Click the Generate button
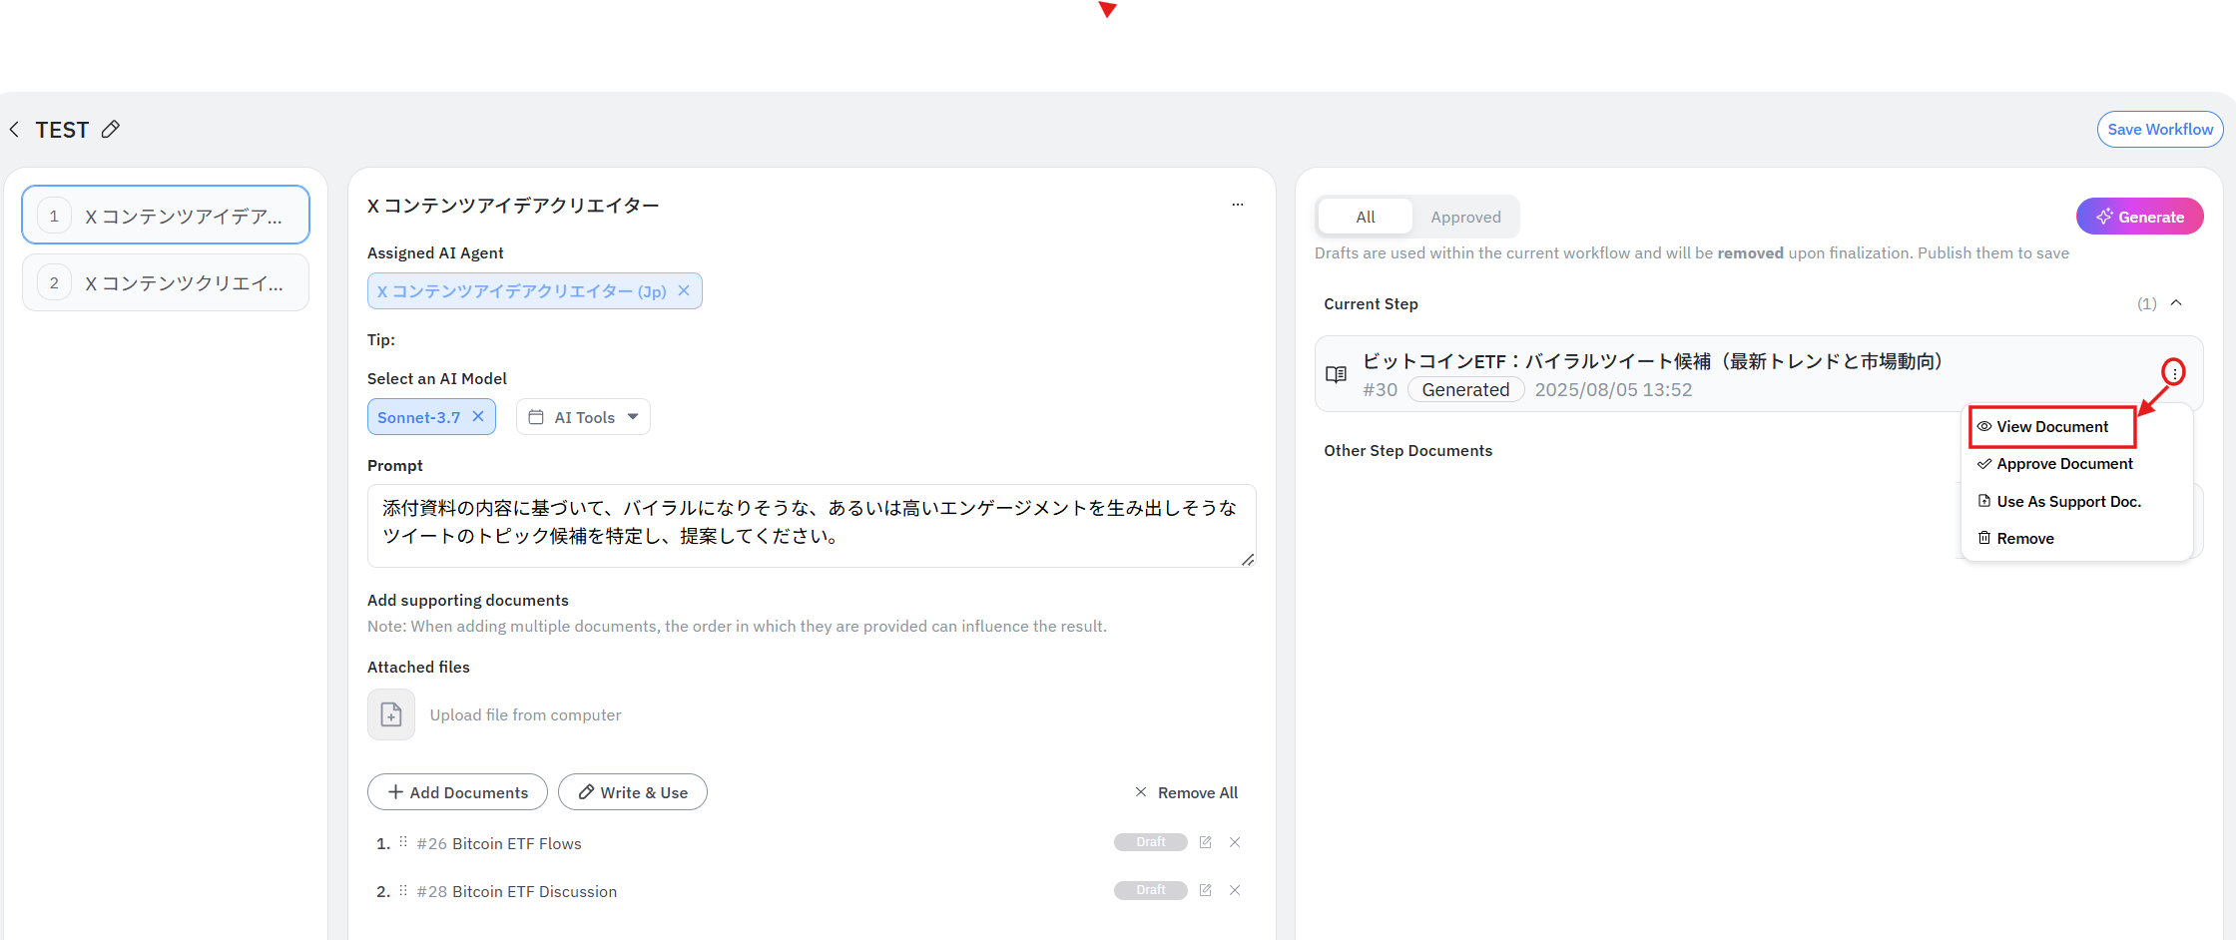Screen dimensions: 2236x940 pyautogui.click(x=2139, y=217)
